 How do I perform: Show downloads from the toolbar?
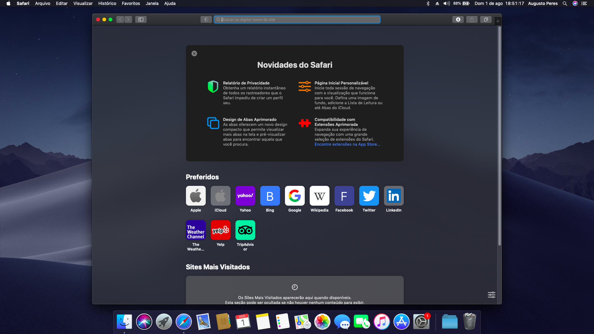pos(458,19)
